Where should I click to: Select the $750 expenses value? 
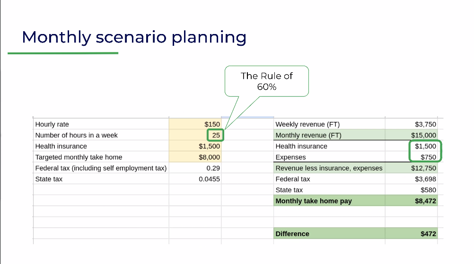click(x=429, y=157)
